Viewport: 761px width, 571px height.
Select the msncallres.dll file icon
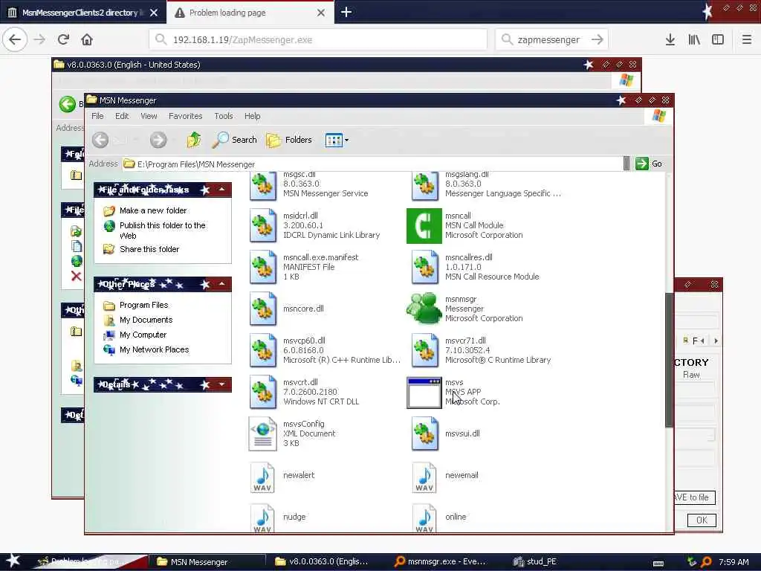click(x=424, y=267)
